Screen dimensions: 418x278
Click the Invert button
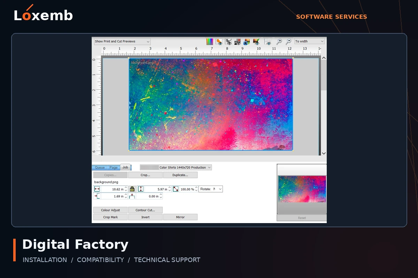(145, 217)
